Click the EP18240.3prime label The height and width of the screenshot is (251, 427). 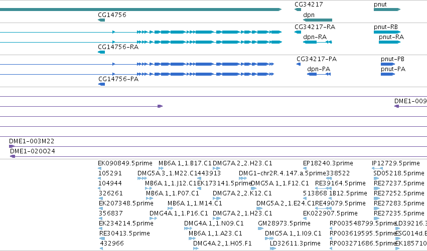[x=328, y=163]
